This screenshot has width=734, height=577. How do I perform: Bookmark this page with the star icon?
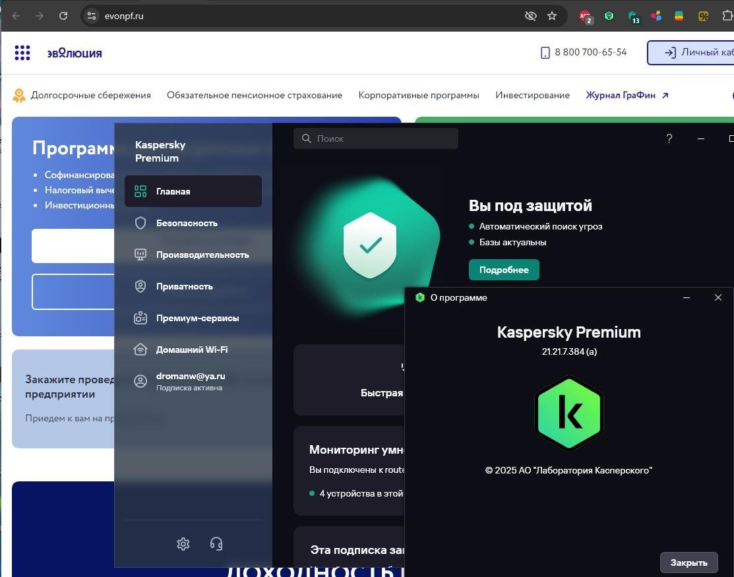pos(552,16)
